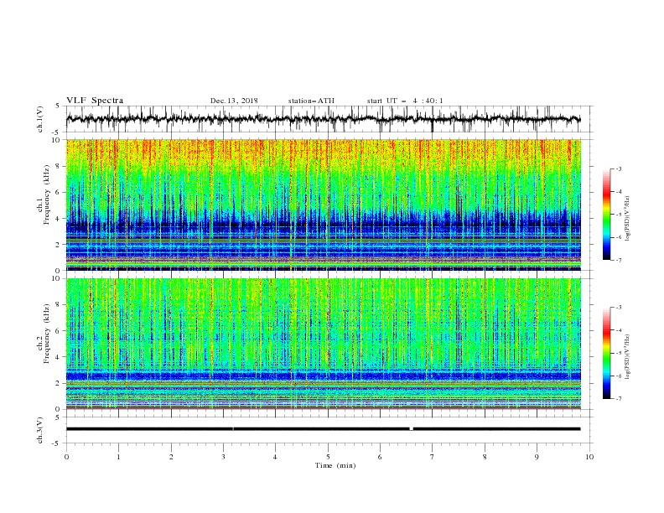This screenshot has width=664, height=513.
Task: Click the "-3" tick on ch.2 colorbar
Action: tap(619, 308)
